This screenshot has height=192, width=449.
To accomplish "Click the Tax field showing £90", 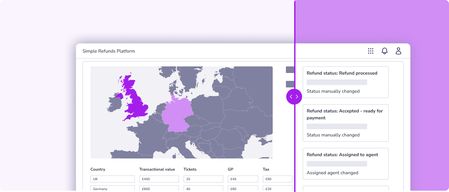I will (277, 179).
